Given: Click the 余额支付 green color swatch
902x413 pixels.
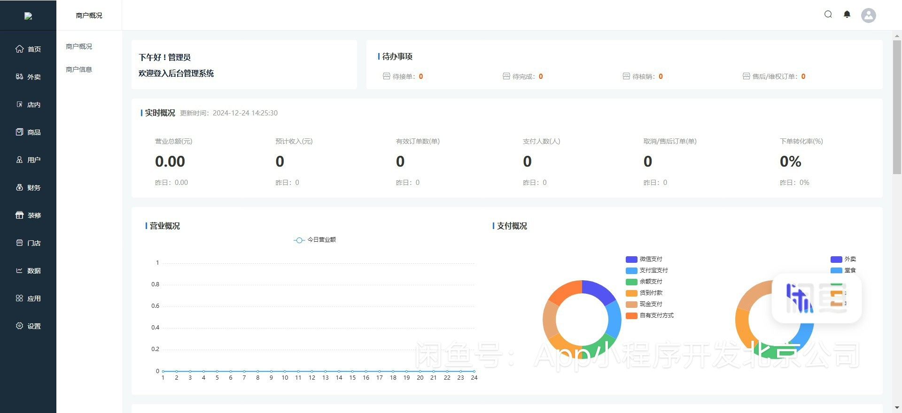Looking at the screenshot, I should 631,282.
